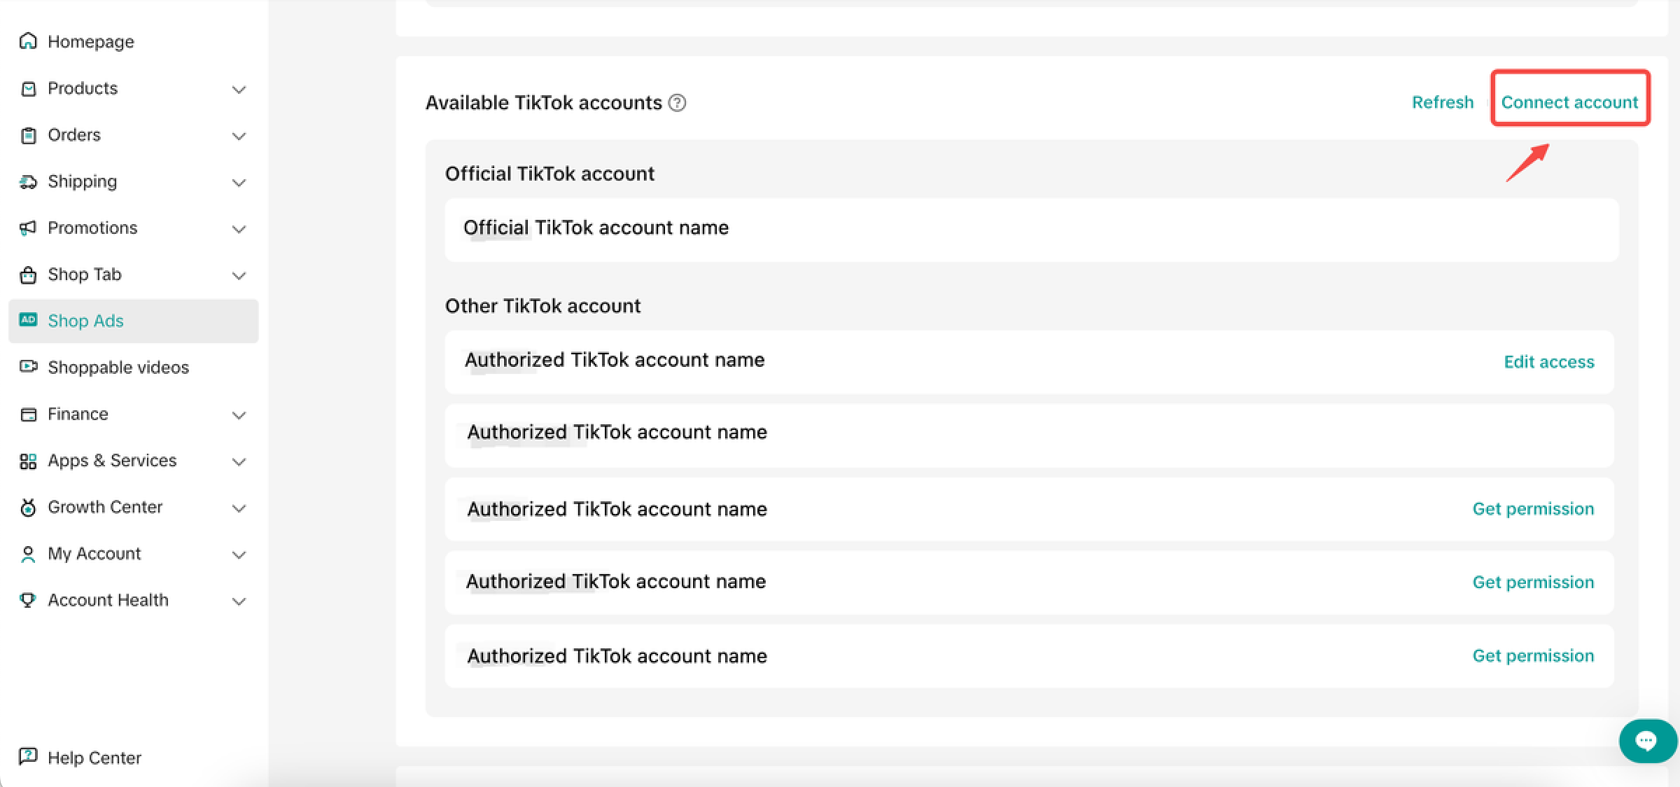Open the chat support bubble
Screen dimensions: 1680x787
[1646, 741]
